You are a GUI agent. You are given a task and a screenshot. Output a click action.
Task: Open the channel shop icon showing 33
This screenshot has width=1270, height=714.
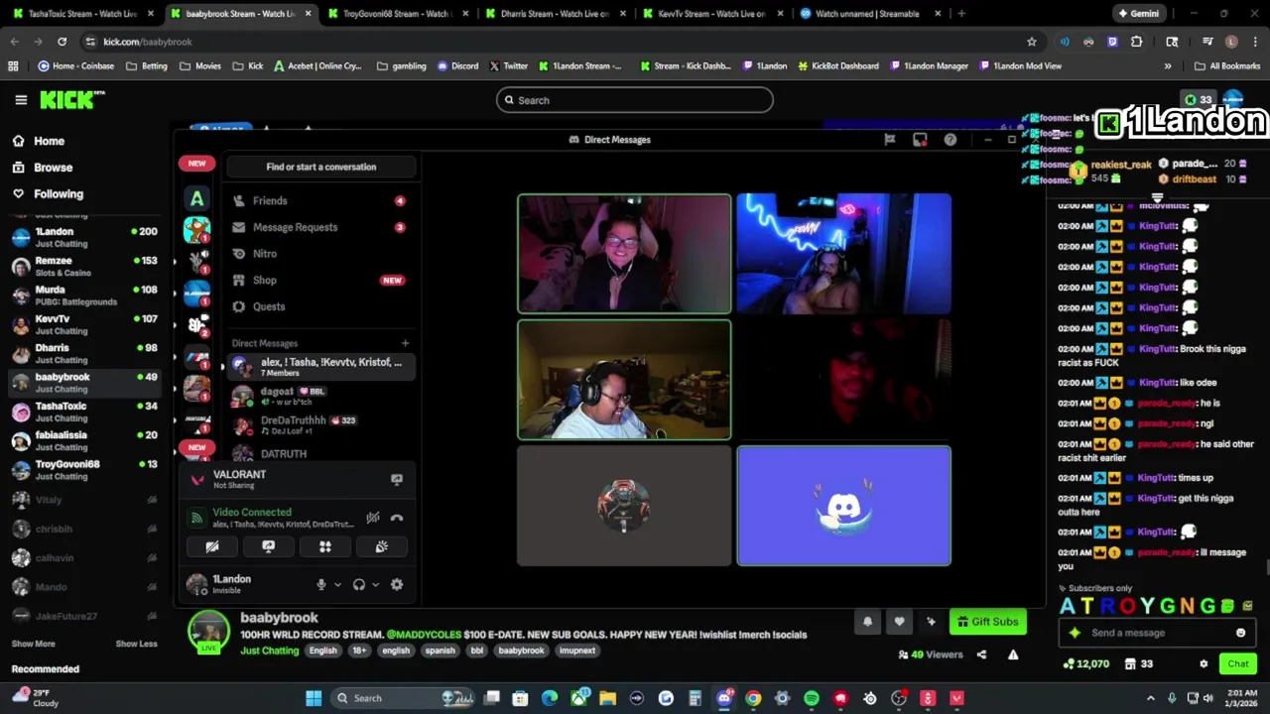click(x=1138, y=663)
